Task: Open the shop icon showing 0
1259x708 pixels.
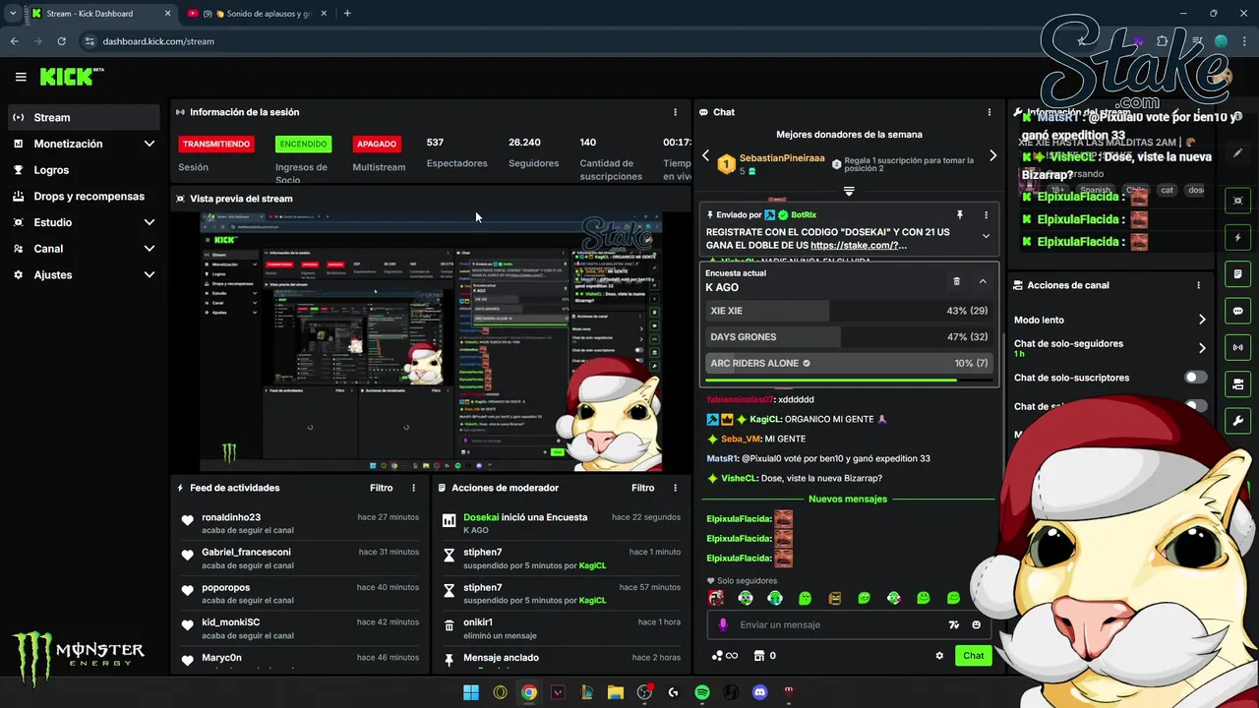Action: [764, 656]
